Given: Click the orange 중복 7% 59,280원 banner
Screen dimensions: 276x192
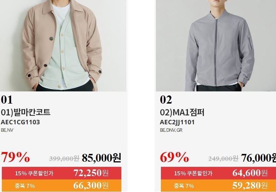Looking at the screenshot, I should [218, 185].
